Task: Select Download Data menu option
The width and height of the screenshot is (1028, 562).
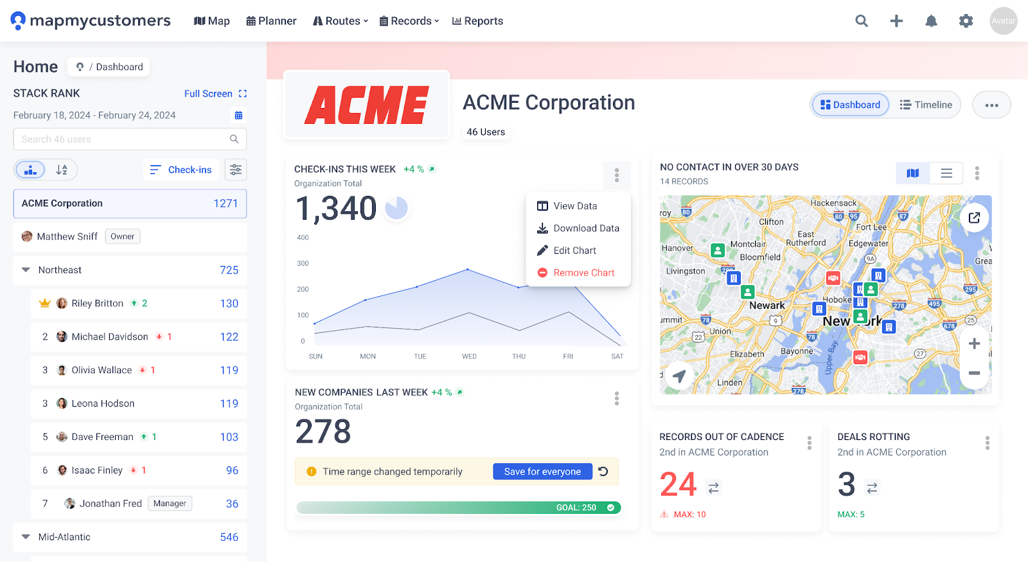Action: [x=578, y=228]
